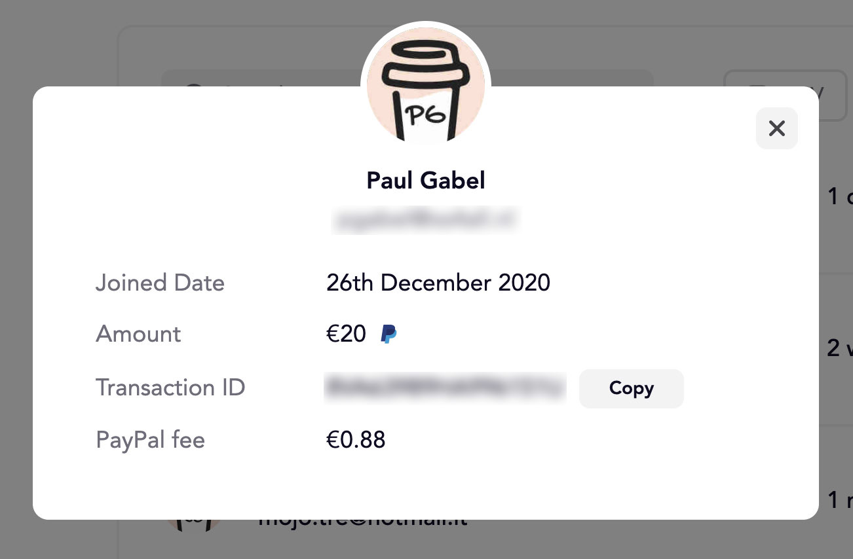Click the blurred transaction ID value
The height and width of the screenshot is (559, 853).
[x=445, y=388]
